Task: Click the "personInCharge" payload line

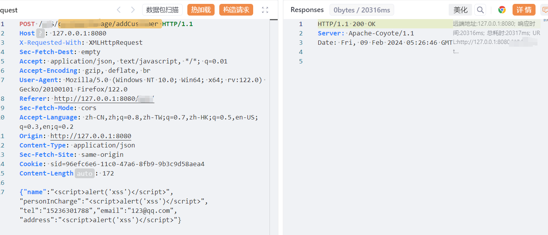Action: (114, 201)
